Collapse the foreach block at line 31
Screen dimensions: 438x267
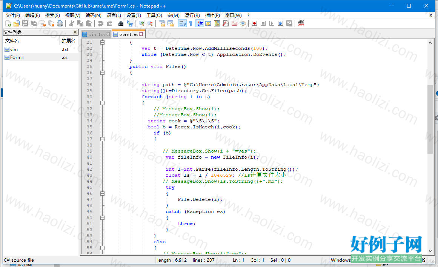103,103
